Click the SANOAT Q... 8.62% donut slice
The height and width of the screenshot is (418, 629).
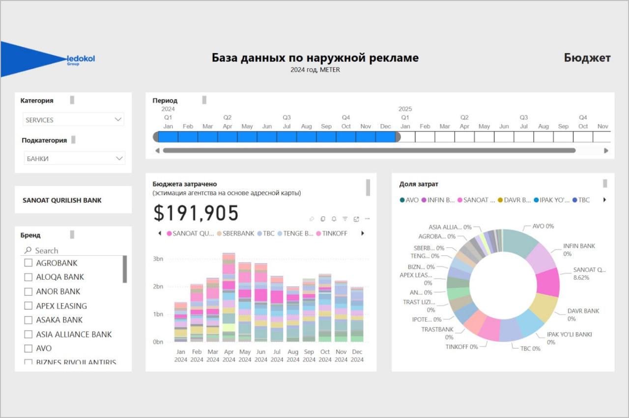tap(548, 282)
